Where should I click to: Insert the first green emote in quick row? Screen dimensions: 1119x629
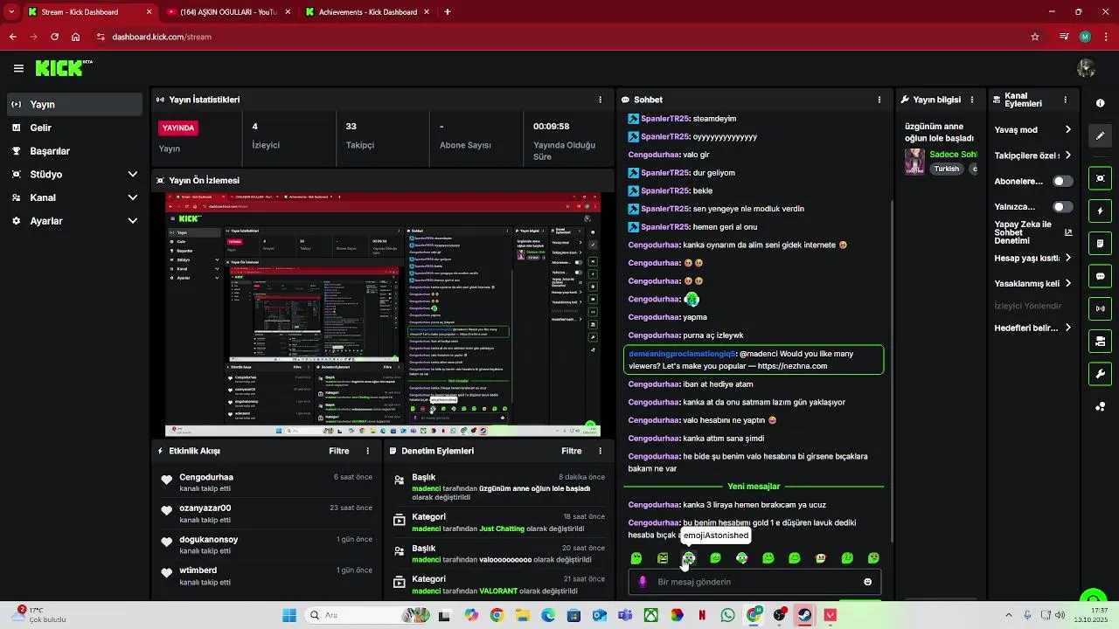(636, 558)
